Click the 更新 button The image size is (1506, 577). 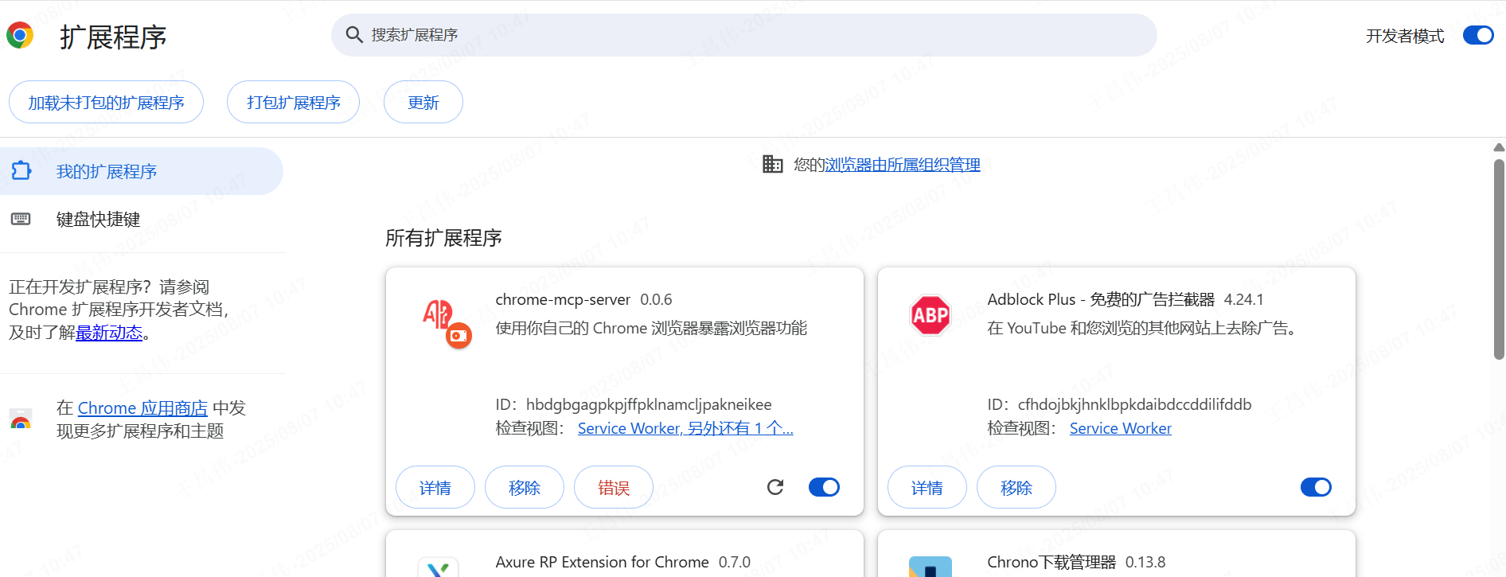pyautogui.click(x=423, y=102)
